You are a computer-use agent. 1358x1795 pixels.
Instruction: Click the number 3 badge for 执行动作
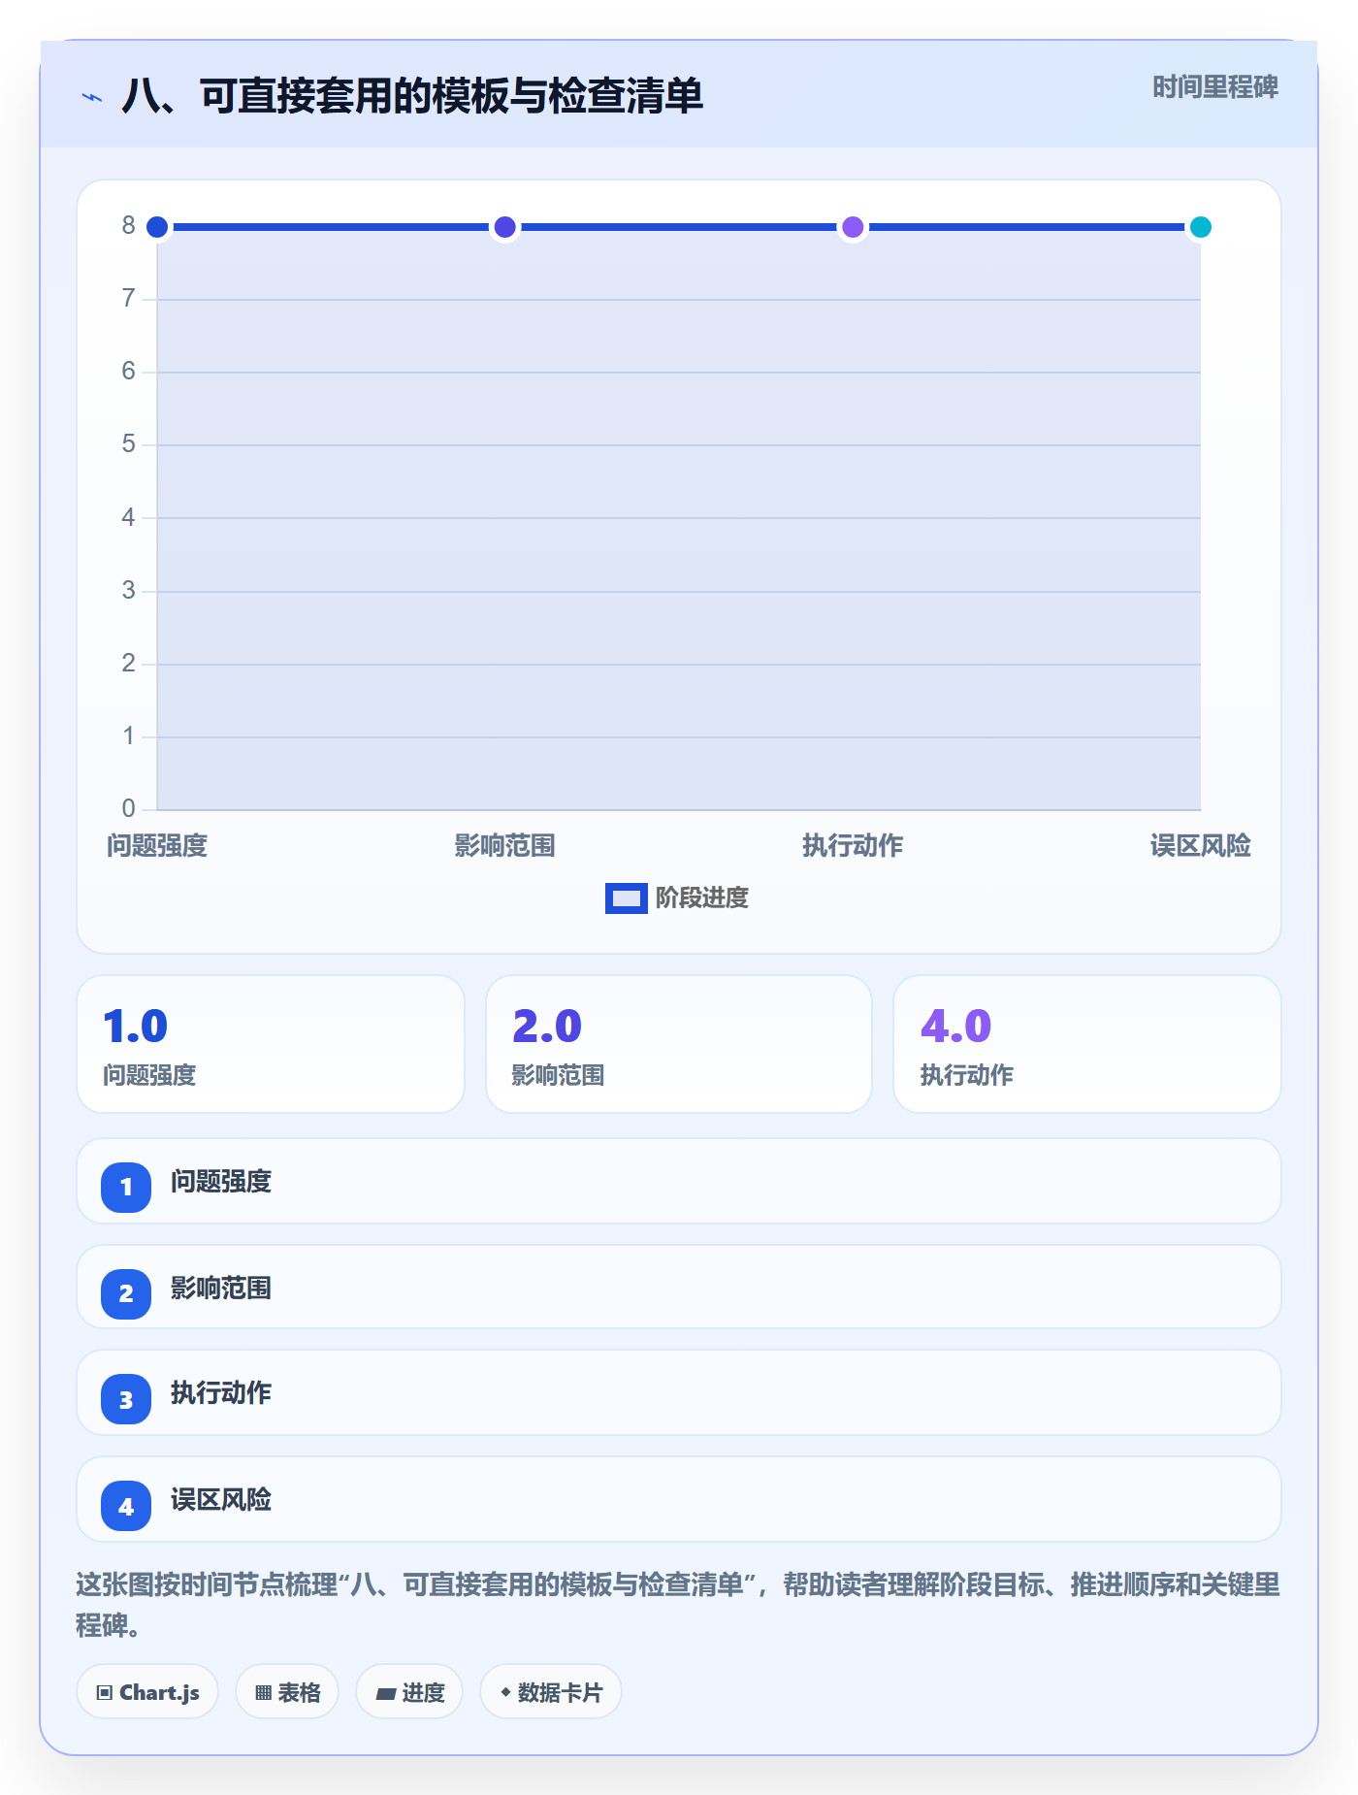(126, 1399)
